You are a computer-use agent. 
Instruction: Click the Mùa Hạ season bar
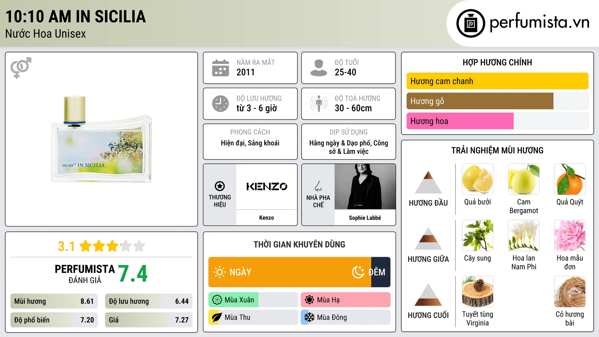point(345,300)
